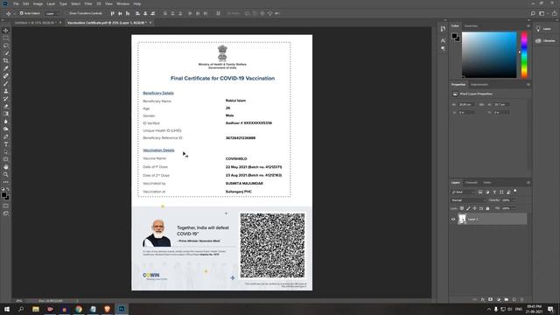The height and width of the screenshot is (315, 560).
Task: Select the Move tool in the toolbox
Action: coord(6,31)
